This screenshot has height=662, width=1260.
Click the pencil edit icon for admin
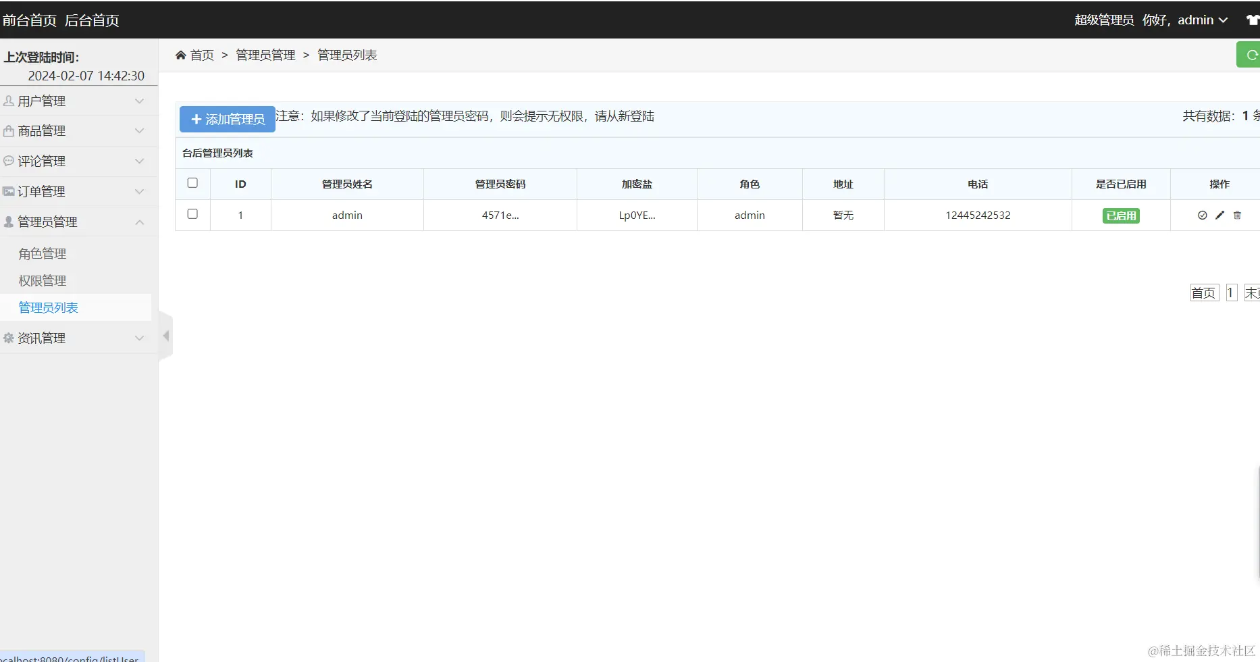tap(1219, 215)
